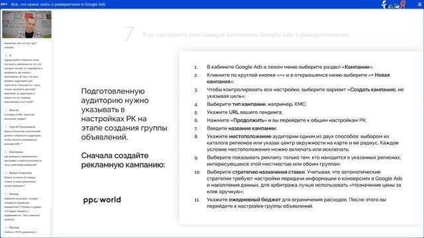424x238 pixels.
Task: Click slide text 'Сначала создайте рекламную кампанию:'
Action: pyautogui.click(x=123, y=160)
